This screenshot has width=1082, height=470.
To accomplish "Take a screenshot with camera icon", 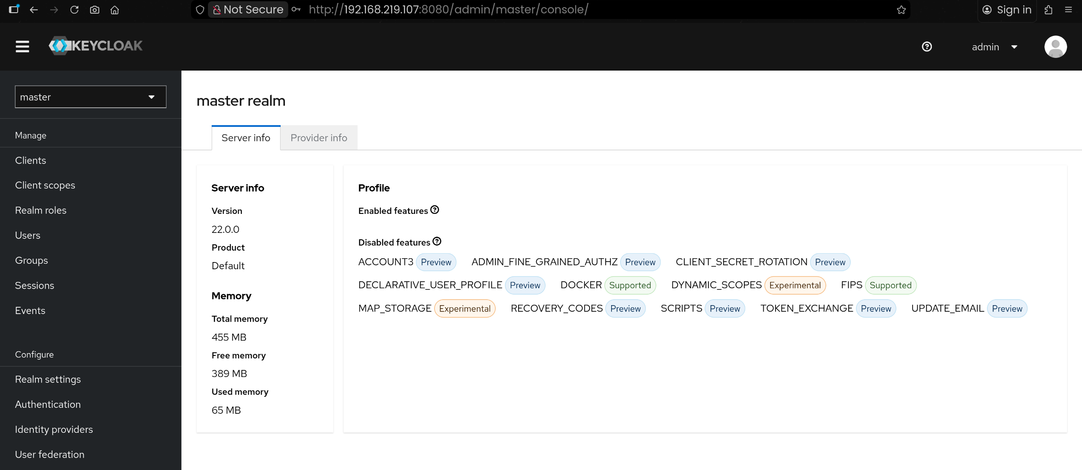I will coord(95,10).
